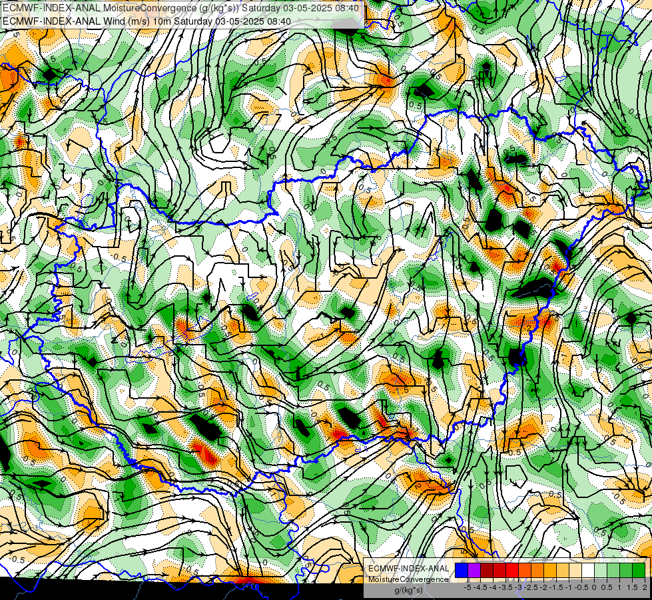
Task: Click the '-5' tick label in legend
Action: click(x=468, y=587)
